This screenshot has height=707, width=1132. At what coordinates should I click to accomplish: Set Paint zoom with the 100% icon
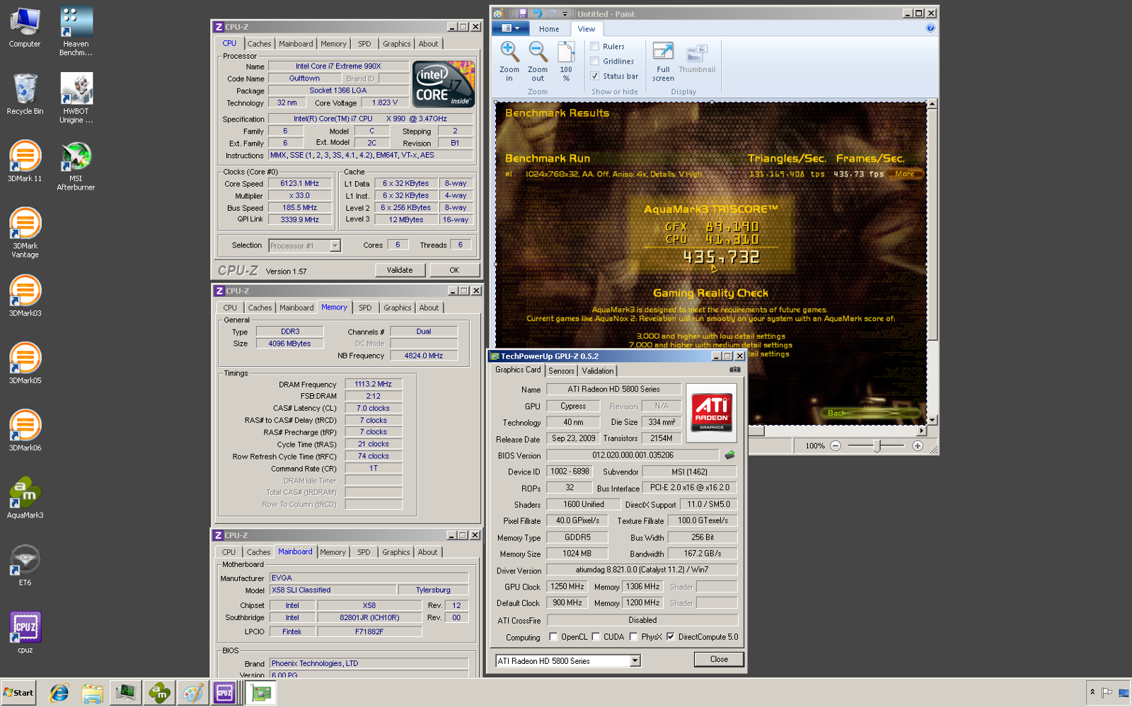tap(566, 61)
